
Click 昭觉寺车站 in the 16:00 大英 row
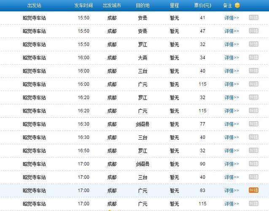click(x=34, y=58)
